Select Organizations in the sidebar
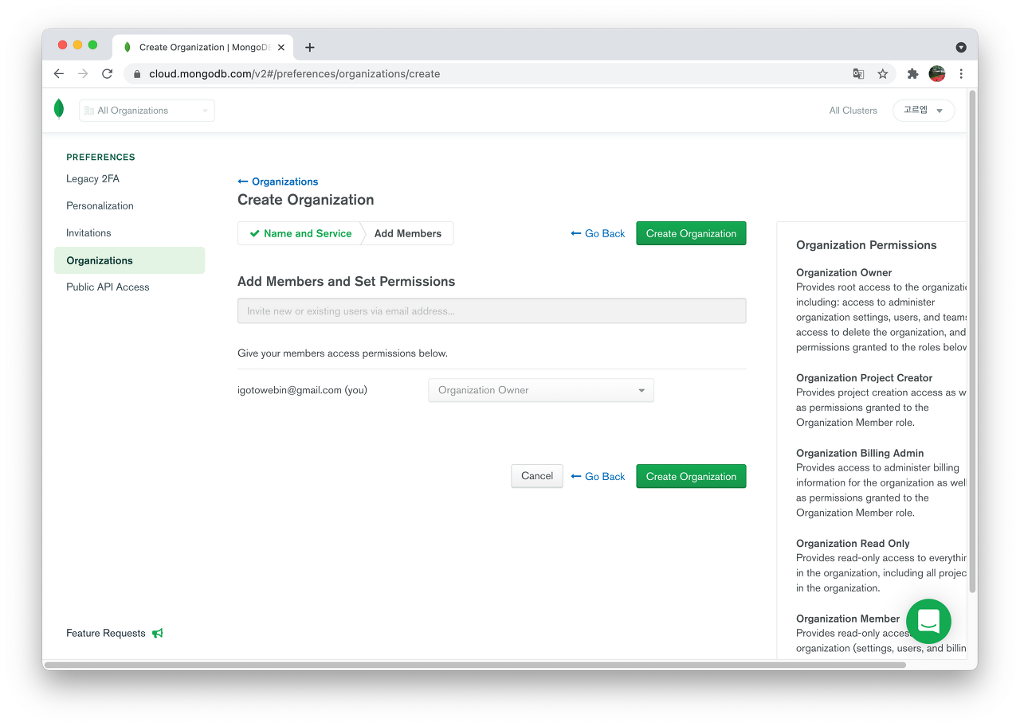Image resolution: width=1020 pixels, height=726 pixels. coord(129,260)
